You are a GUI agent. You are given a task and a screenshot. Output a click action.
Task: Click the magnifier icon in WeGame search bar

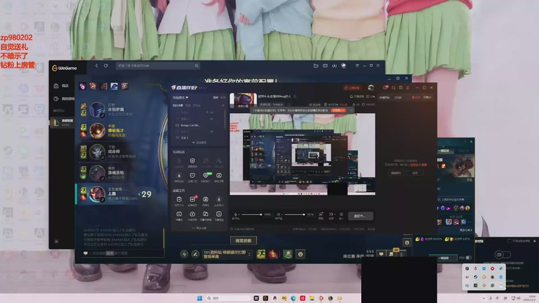pyautogui.click(x=197, y=65)
